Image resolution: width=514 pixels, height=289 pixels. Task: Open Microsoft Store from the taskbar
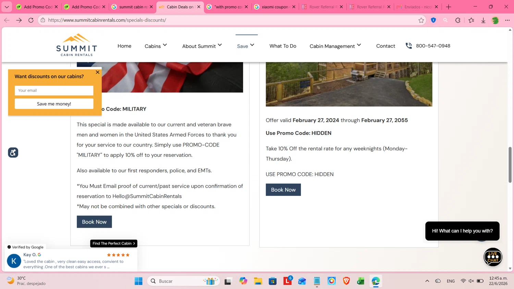[273, 281]
